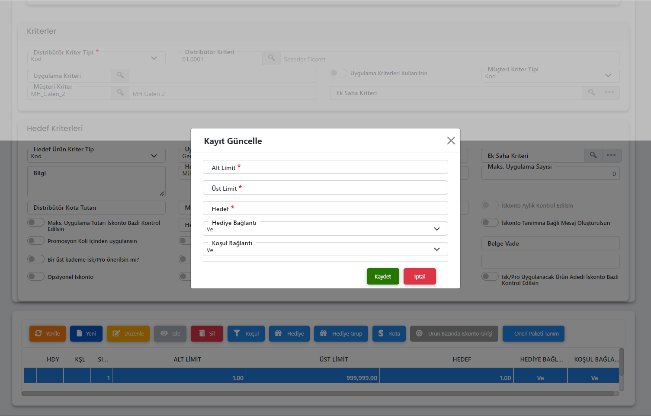Open the Kota button
Image resolution: width=651 pixels, height=416 pixels.
(389, 333)
